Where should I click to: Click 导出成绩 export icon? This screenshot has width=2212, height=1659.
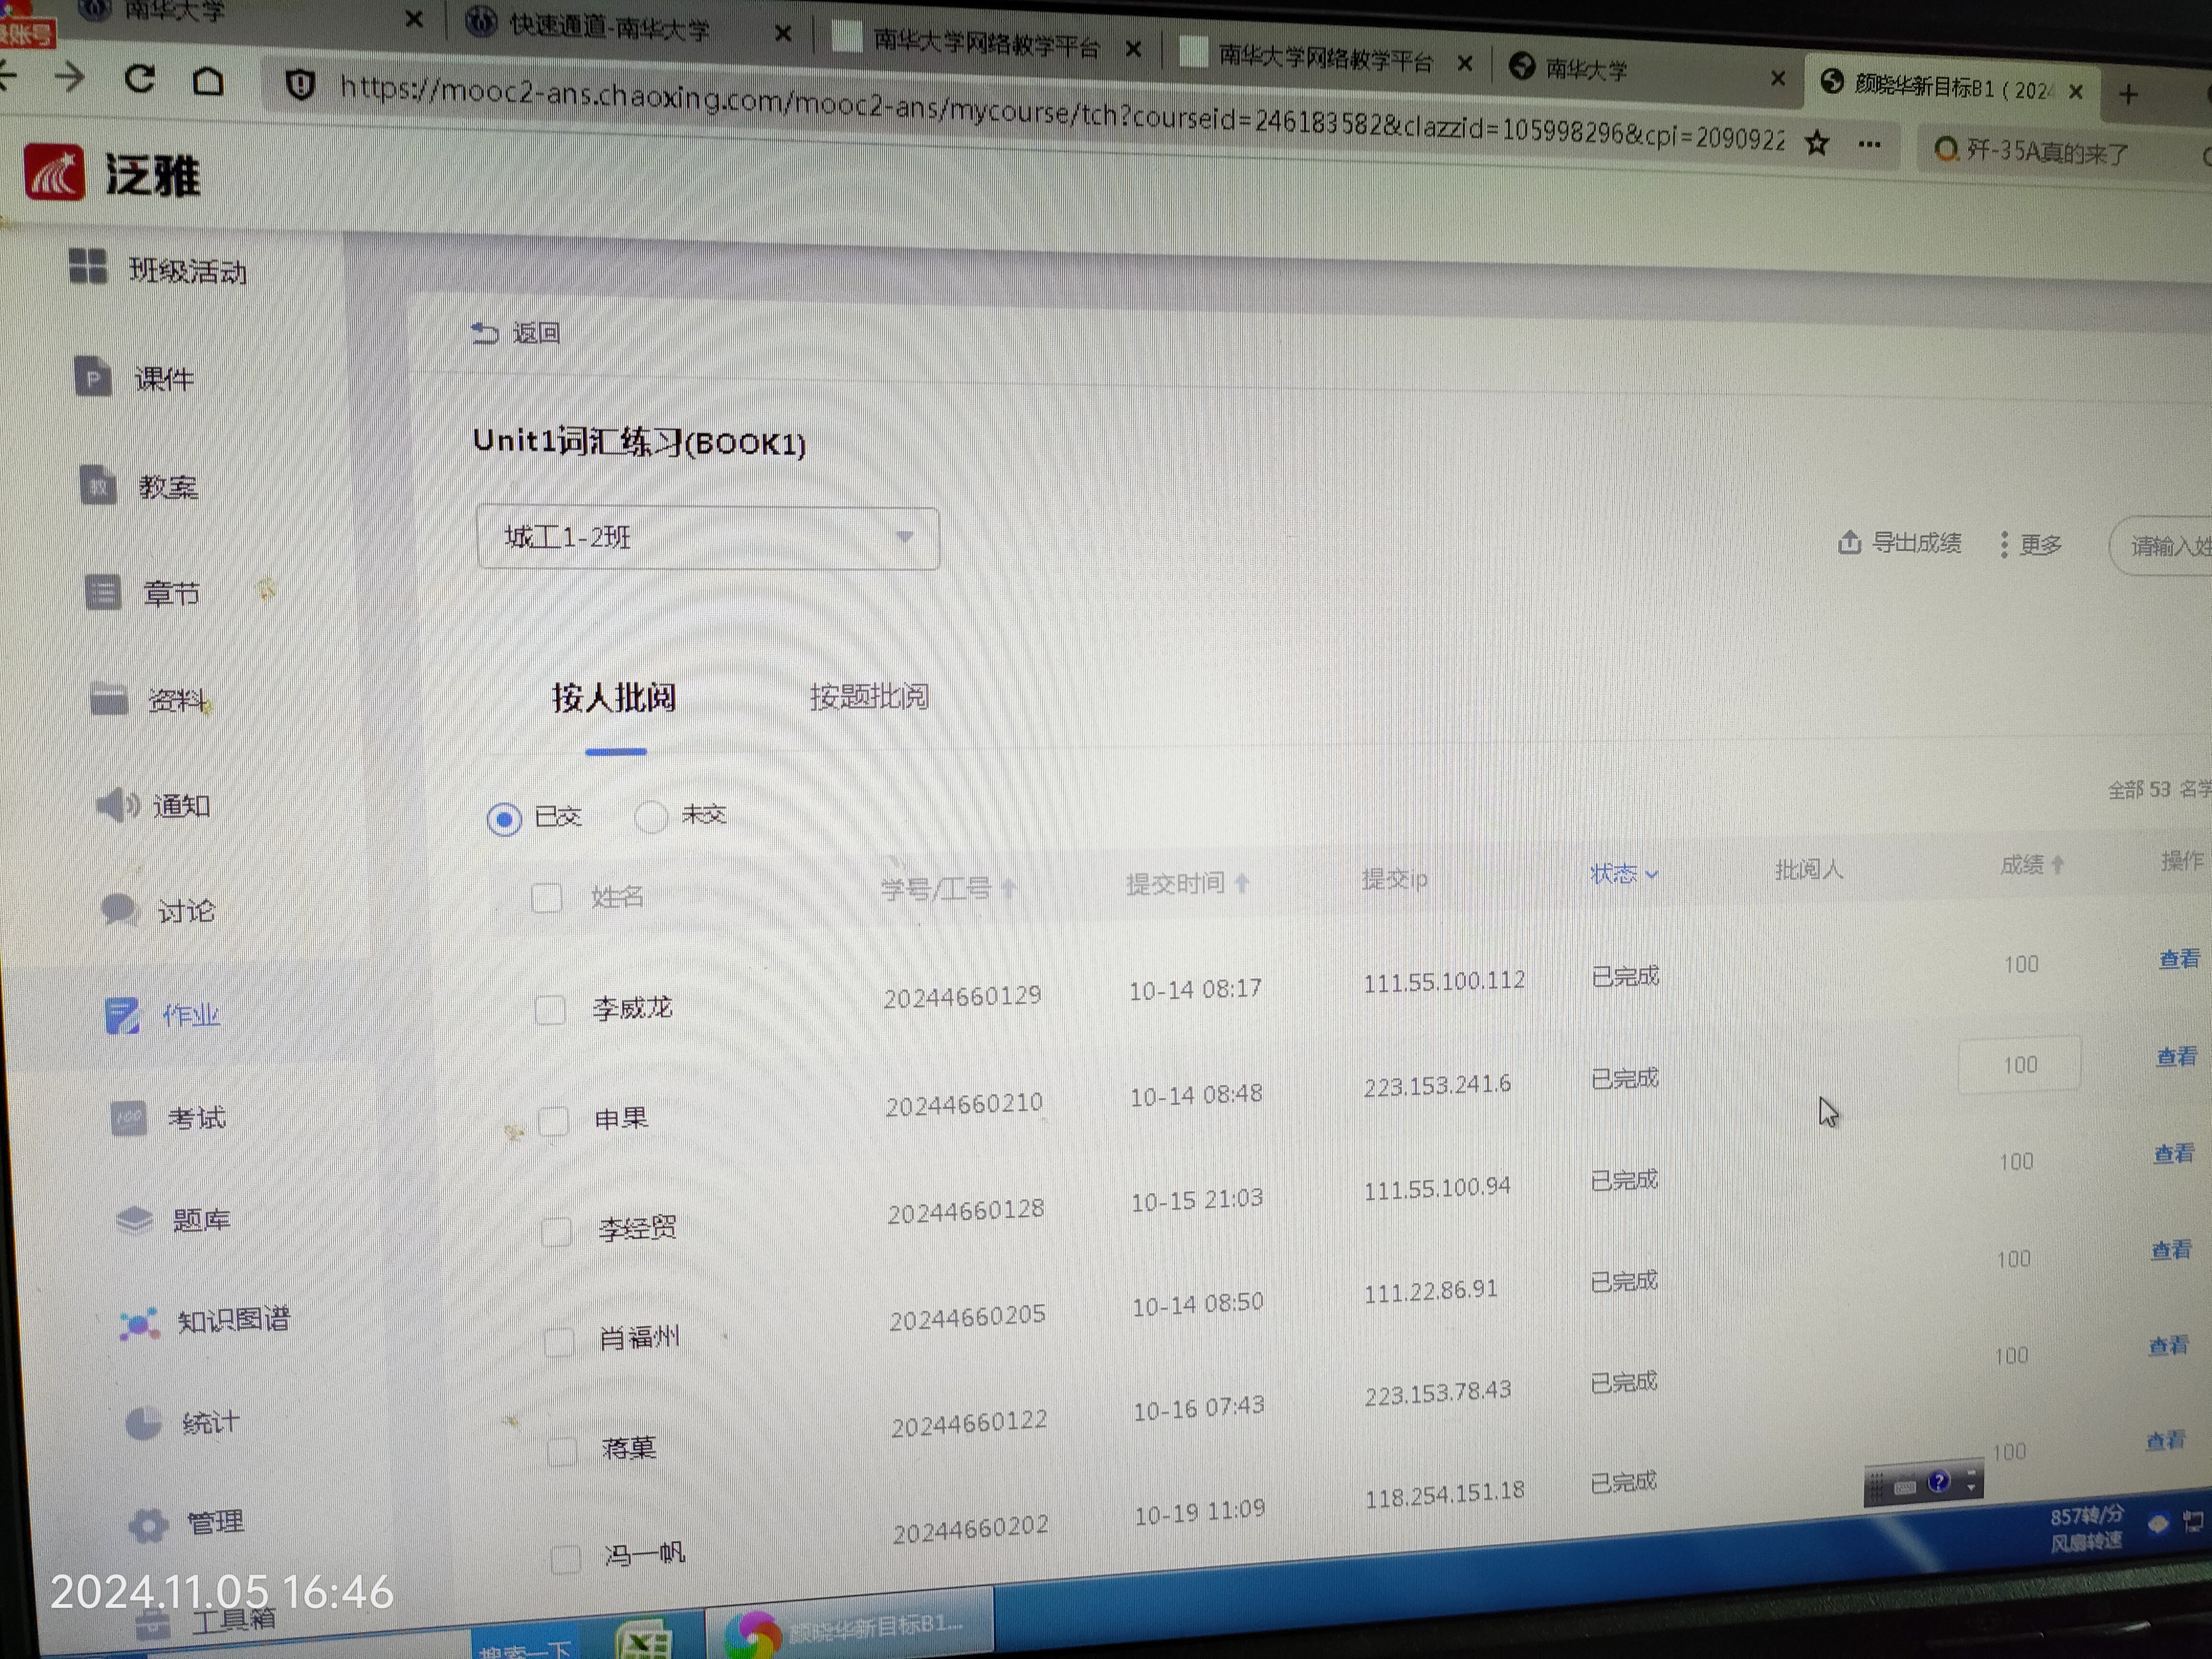[1849, 542]
